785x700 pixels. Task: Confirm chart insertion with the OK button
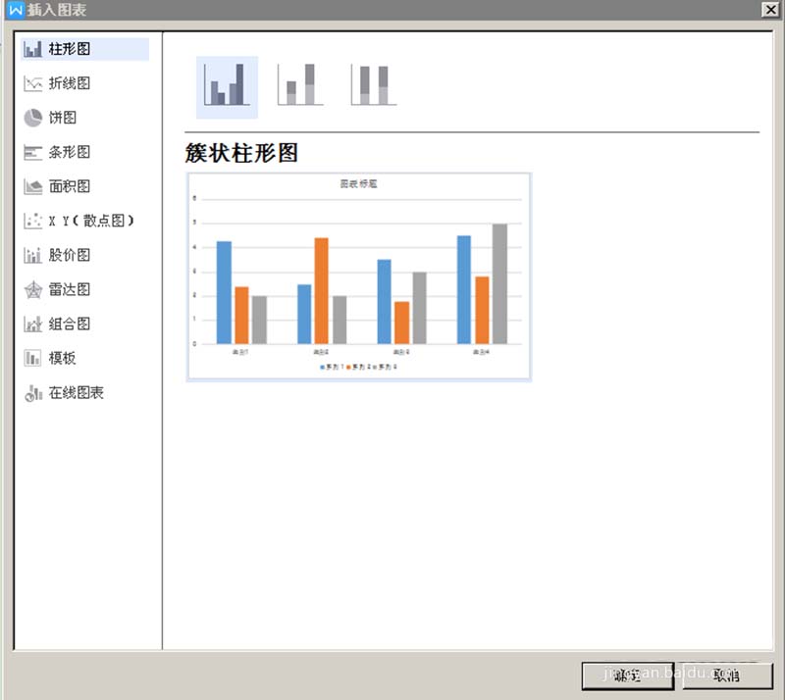629,676
